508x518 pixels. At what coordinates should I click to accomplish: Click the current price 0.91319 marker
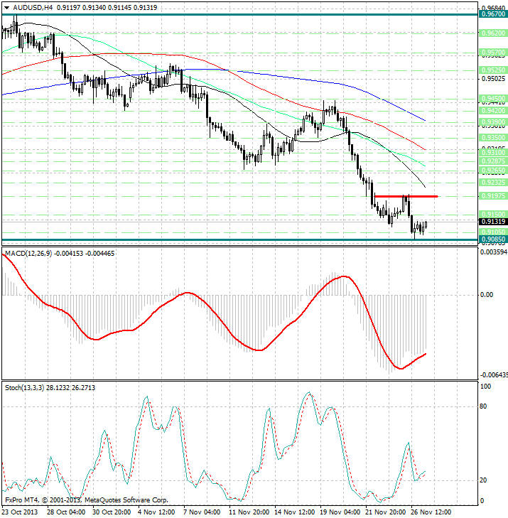pos(493,222)
